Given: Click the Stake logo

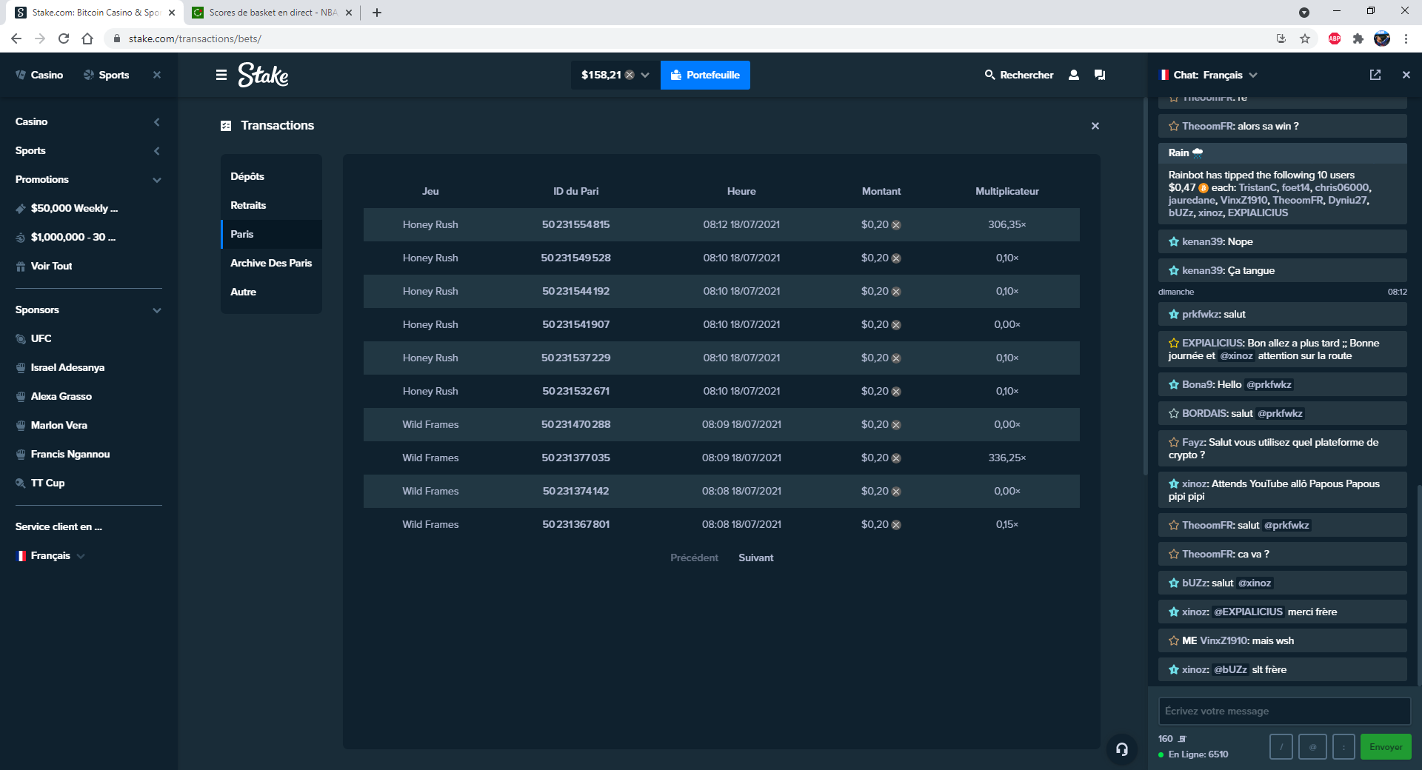Looking at the screenshot, I should coord(263,75).
